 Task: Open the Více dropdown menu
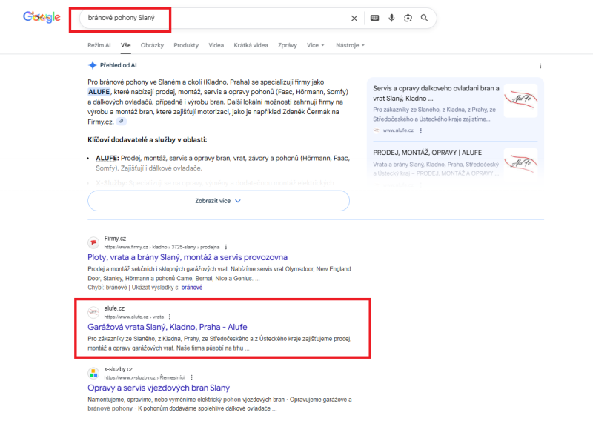(316, 45)
